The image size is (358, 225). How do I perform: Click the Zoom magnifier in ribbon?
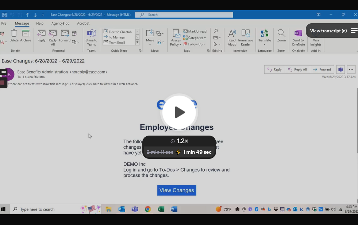281,36
